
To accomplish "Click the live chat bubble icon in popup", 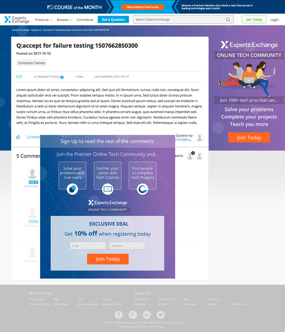I will tap(72, 189).
